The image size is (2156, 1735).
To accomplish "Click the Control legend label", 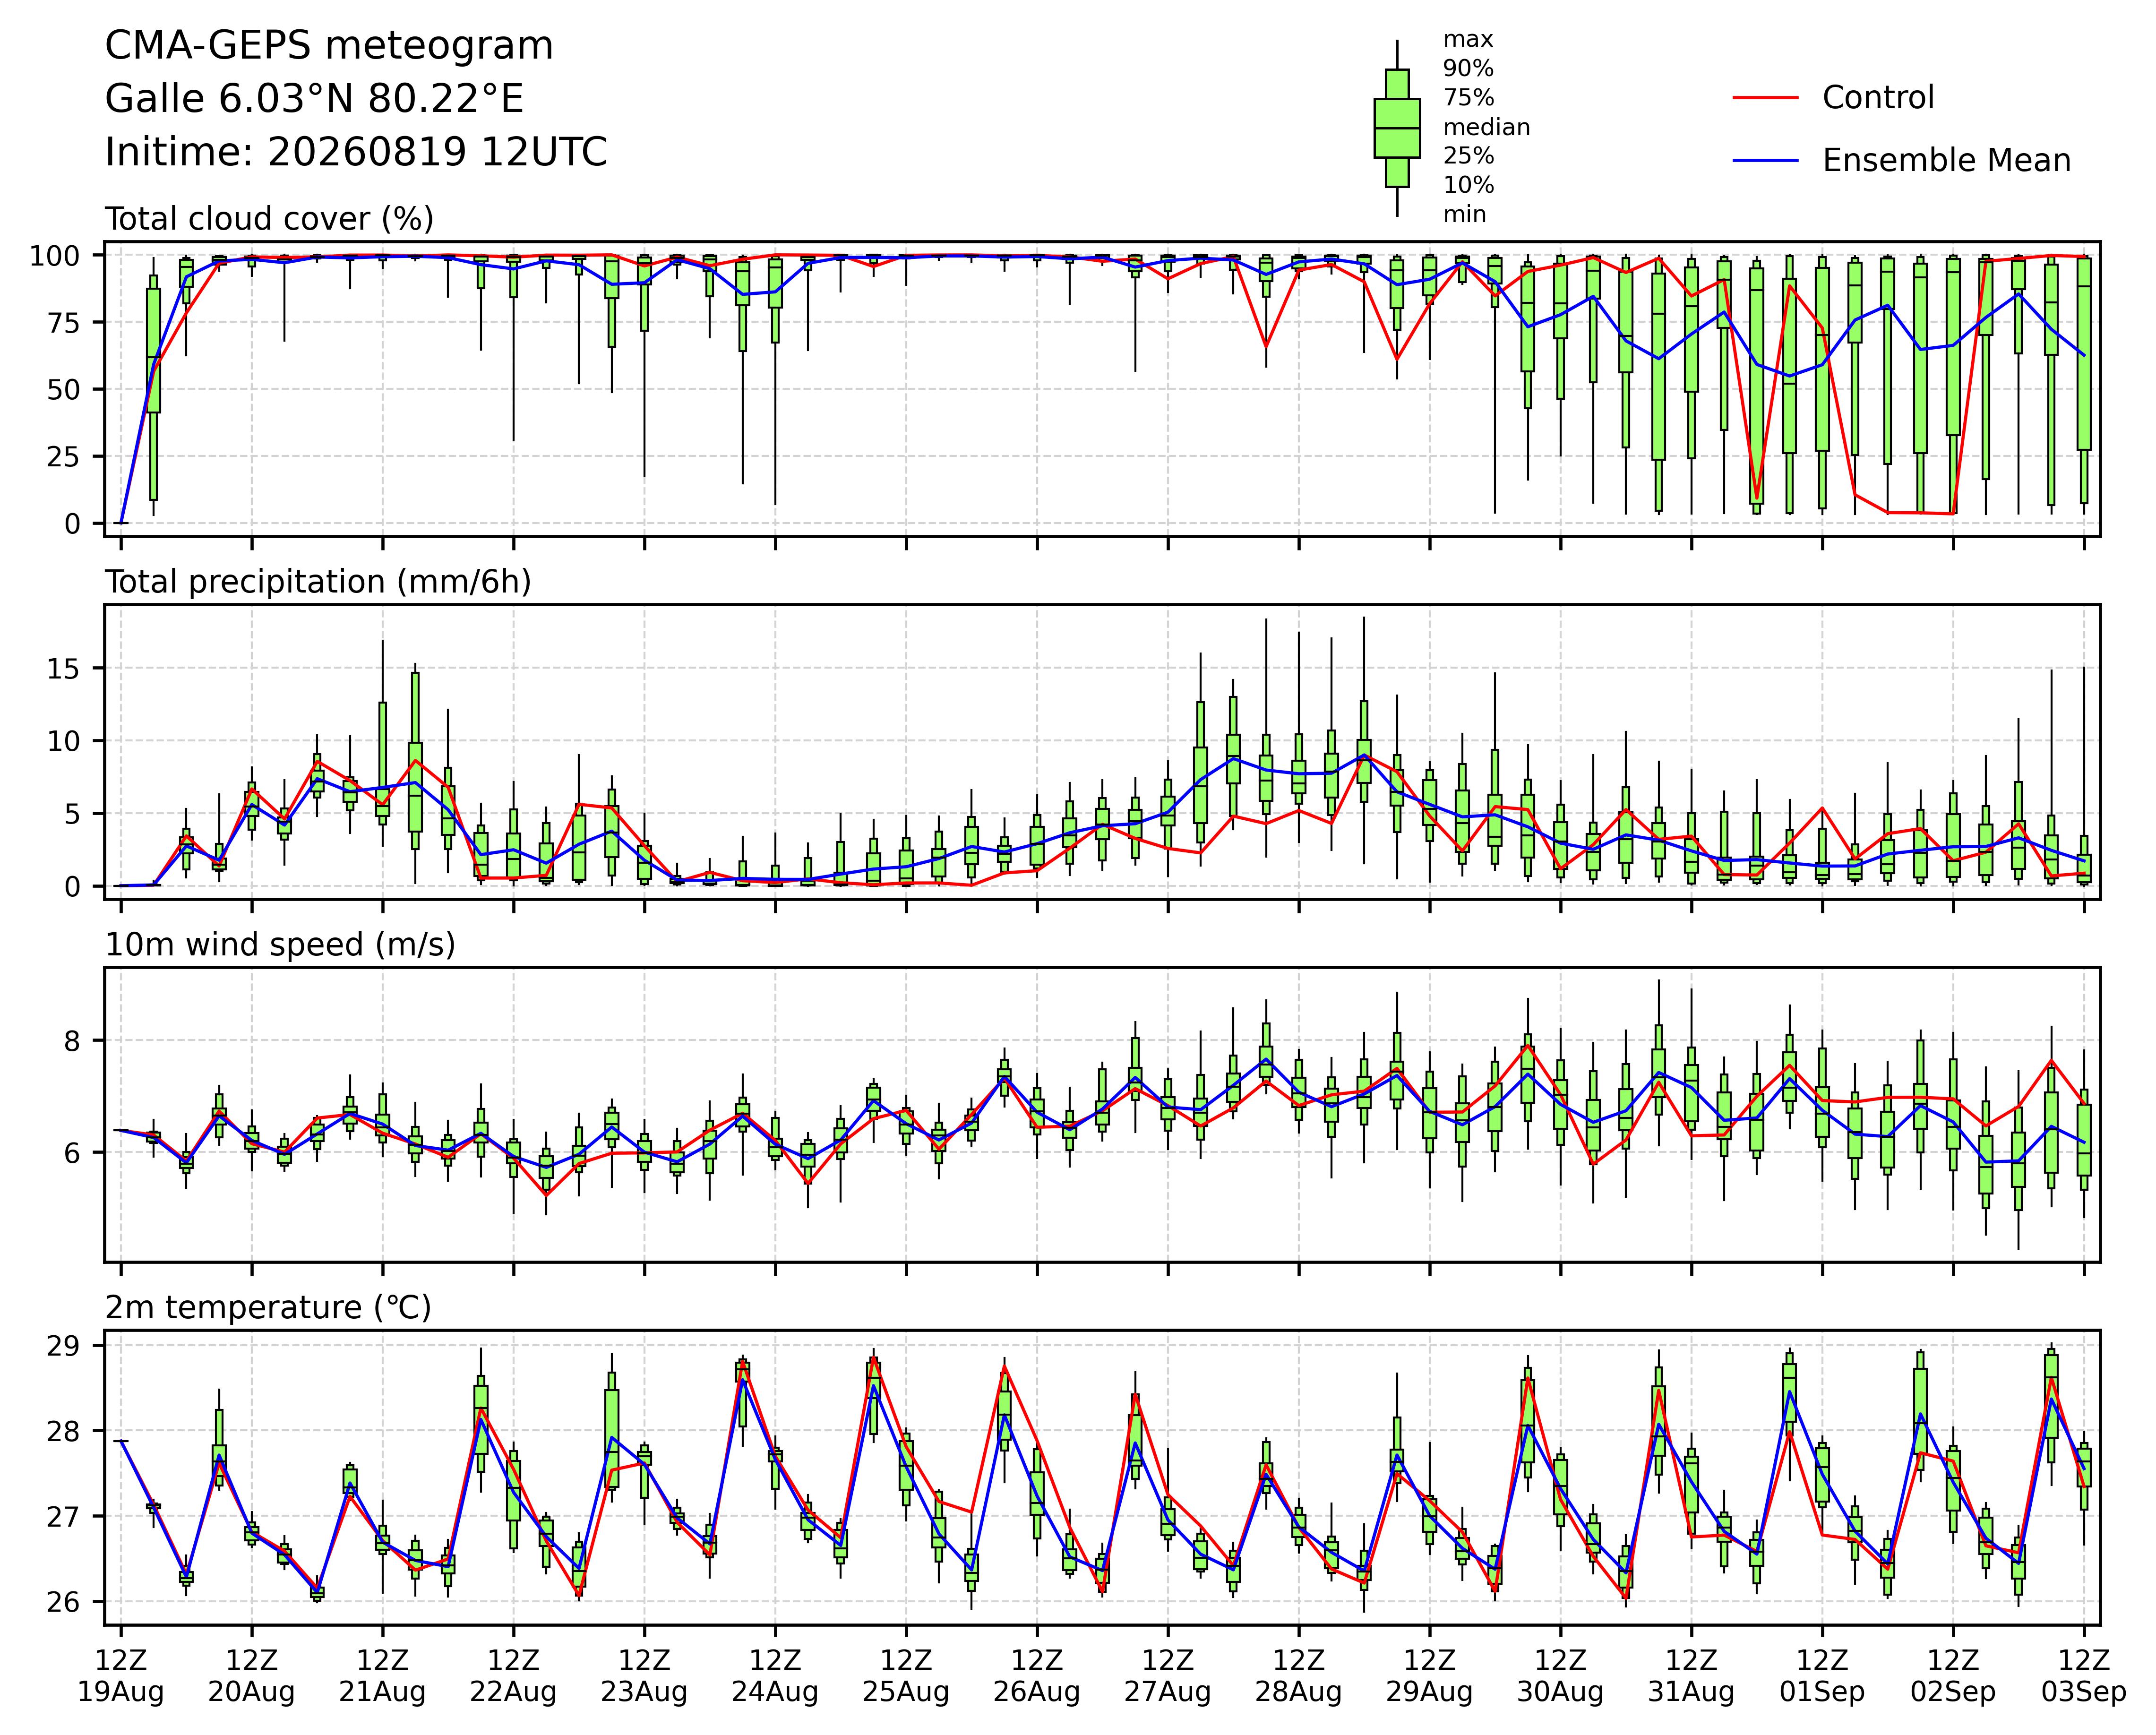I will coord(1878,98).
